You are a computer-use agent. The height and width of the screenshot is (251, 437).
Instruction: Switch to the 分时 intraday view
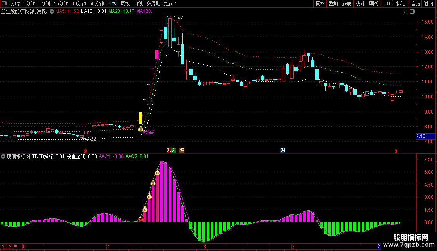[15, 4]
